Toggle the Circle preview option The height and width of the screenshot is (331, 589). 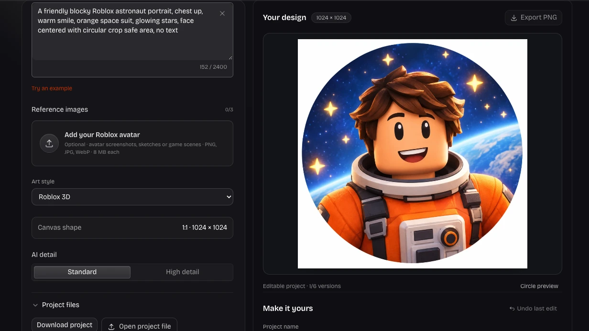(x=539, y=286)
